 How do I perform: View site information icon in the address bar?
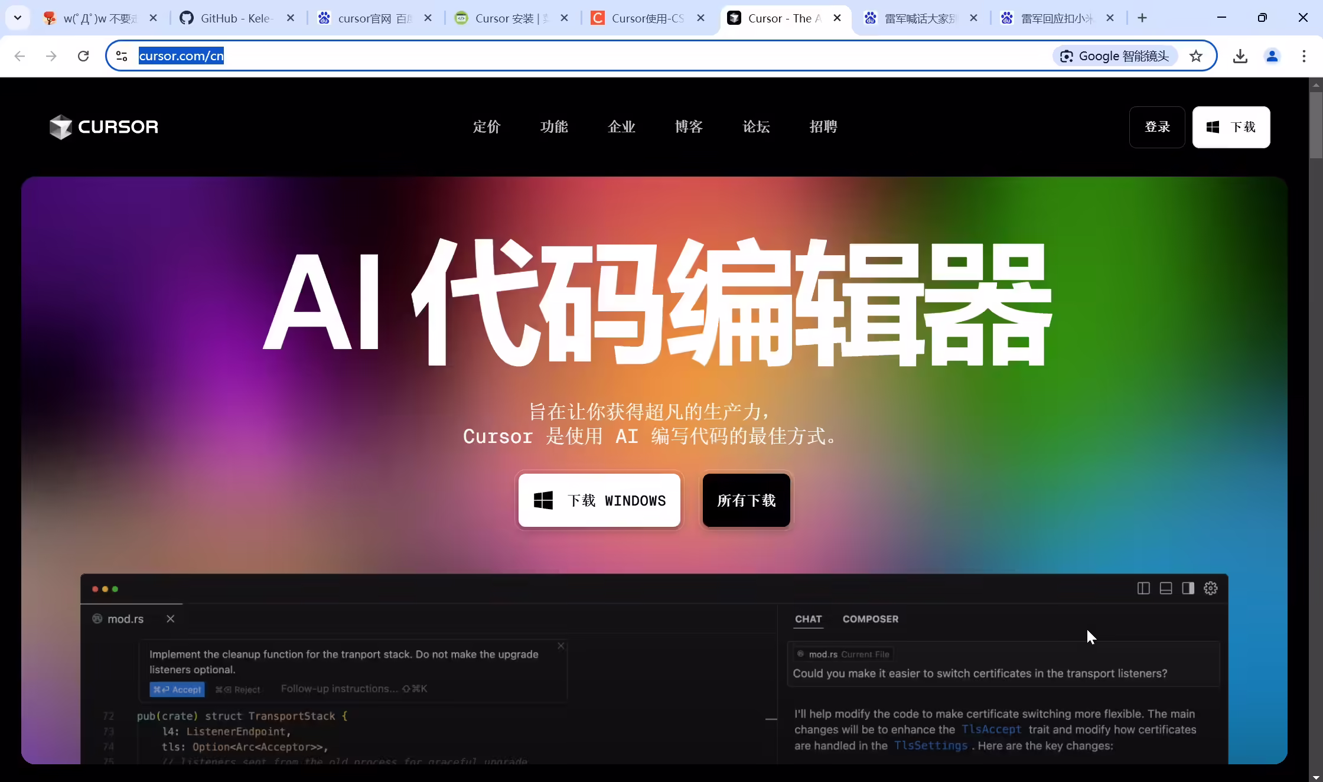point(122,56)
